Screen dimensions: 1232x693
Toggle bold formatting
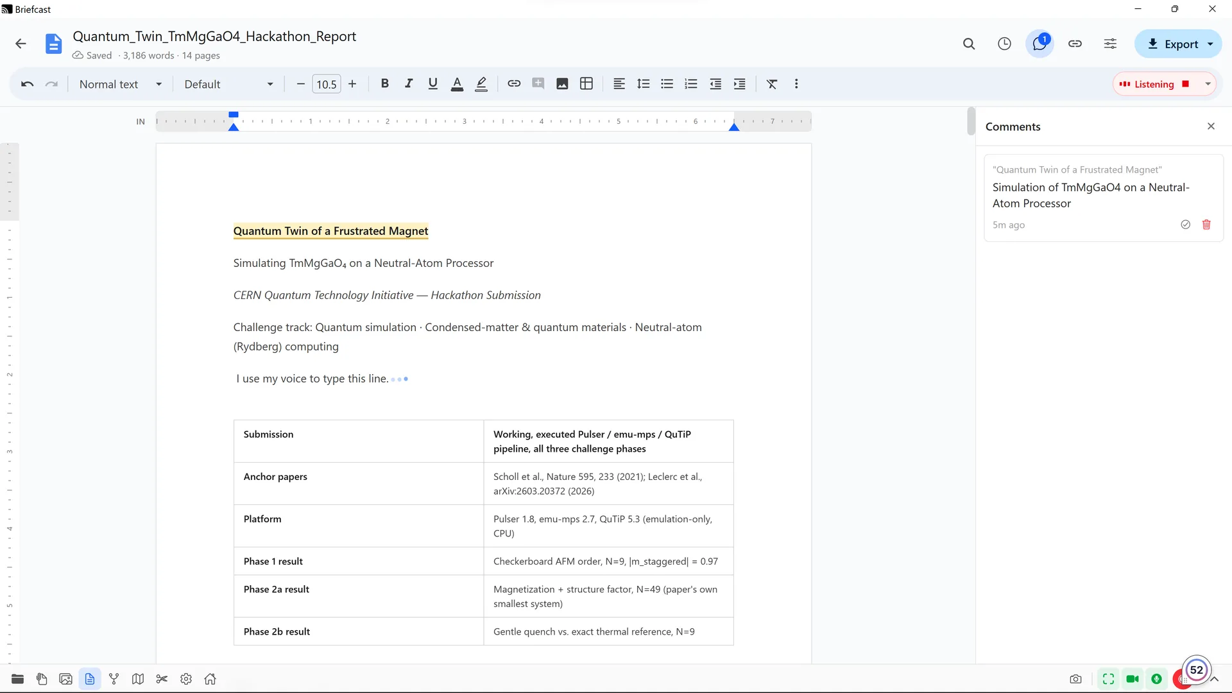click(384, 84)
